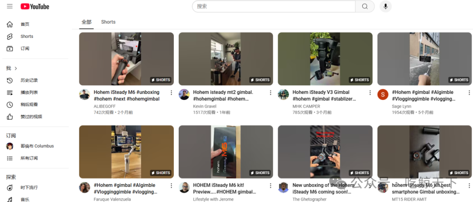This screenshot has height=202, width=473.
Task: Switch to the Shorts filter tab
Action: (x=108, y=22)
